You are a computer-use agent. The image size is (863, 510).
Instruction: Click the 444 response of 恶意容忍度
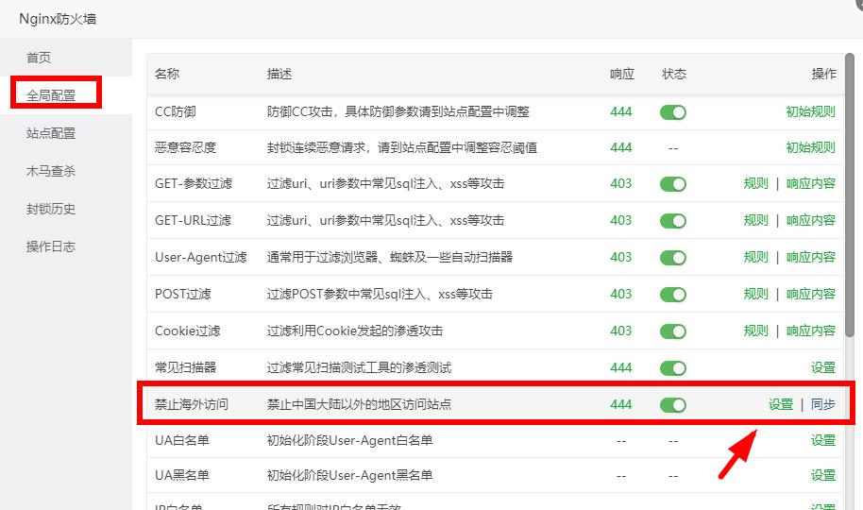pyautogui.click(x=621, y=147)
